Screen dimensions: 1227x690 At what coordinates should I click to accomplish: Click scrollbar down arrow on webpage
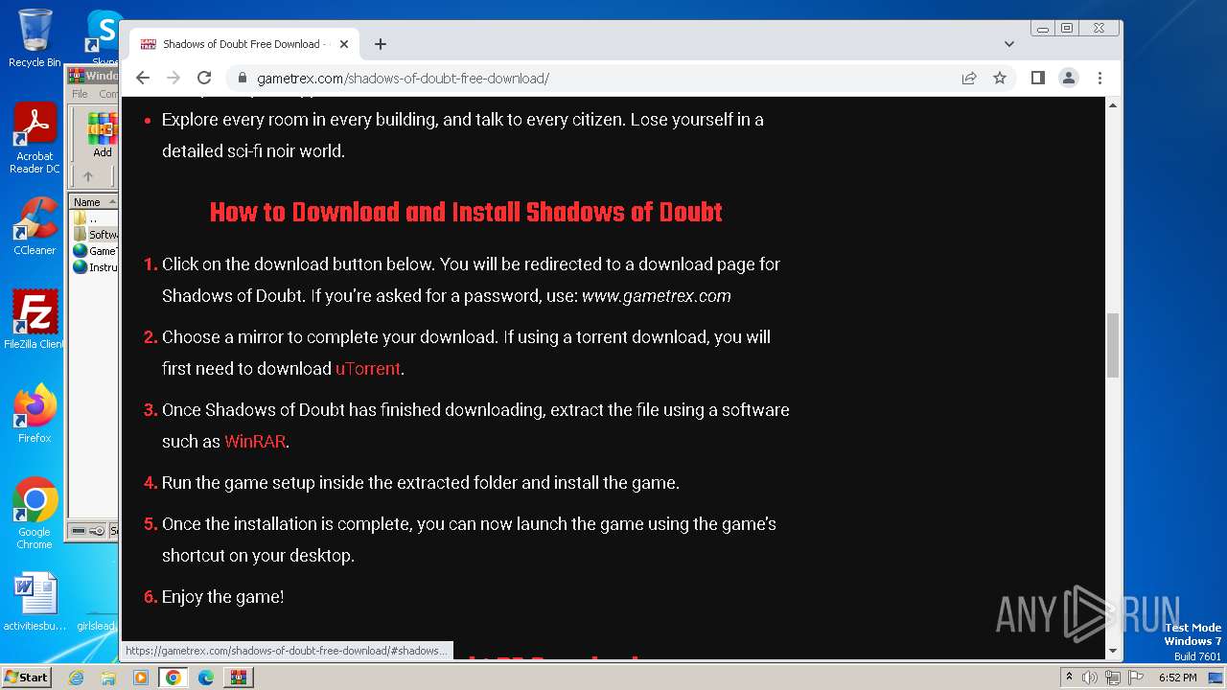click(x=1113, y=651)
